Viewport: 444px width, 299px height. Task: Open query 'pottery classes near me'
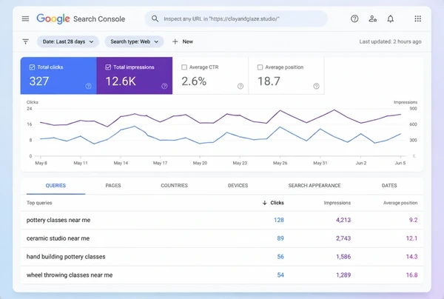click(58, 220)
